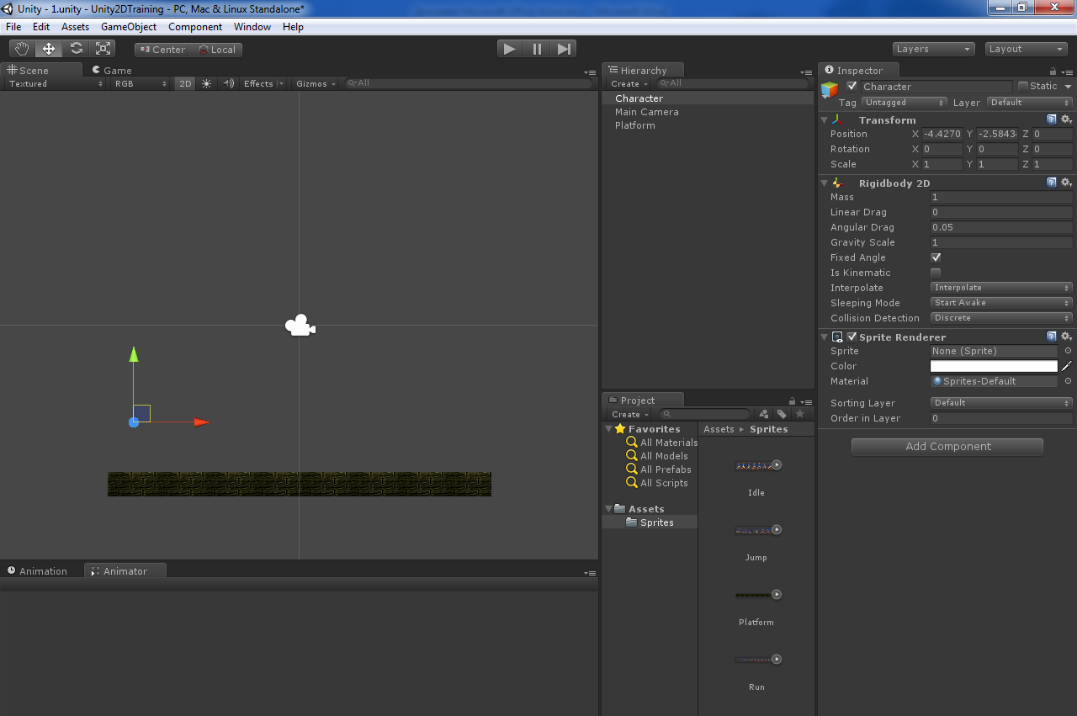Click the Hierarchy search field

[732, 83]
